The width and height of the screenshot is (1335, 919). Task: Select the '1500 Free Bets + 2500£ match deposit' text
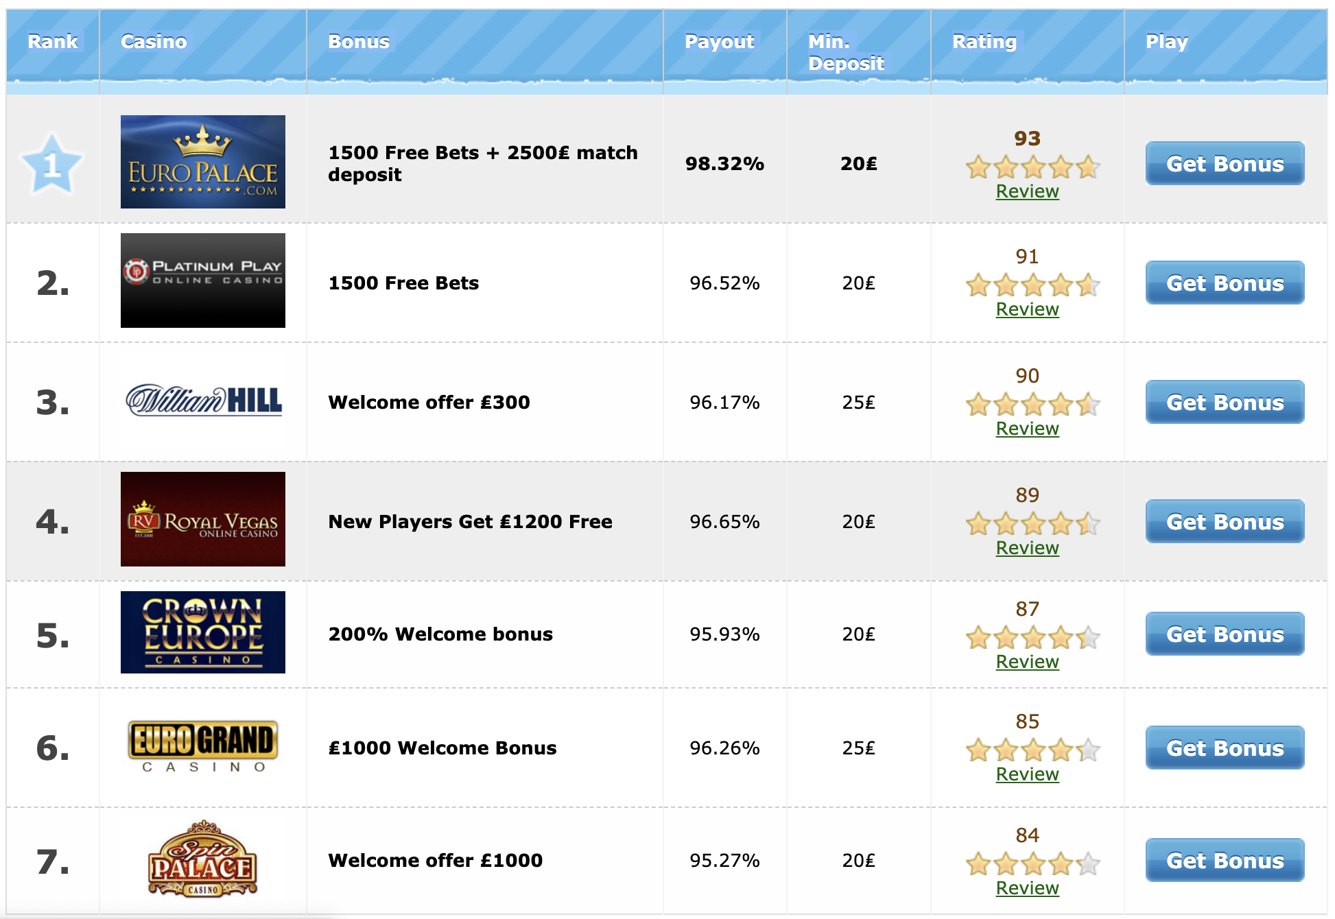pyautogui.click(x=483, y=163)
